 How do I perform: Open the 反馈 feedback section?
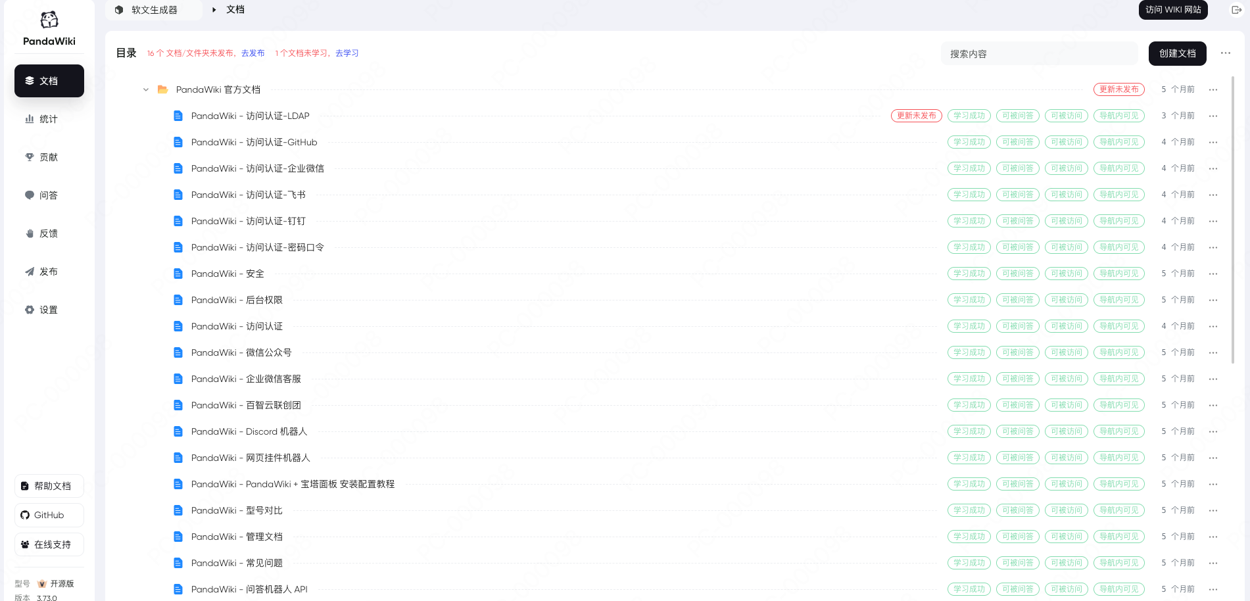49,233
